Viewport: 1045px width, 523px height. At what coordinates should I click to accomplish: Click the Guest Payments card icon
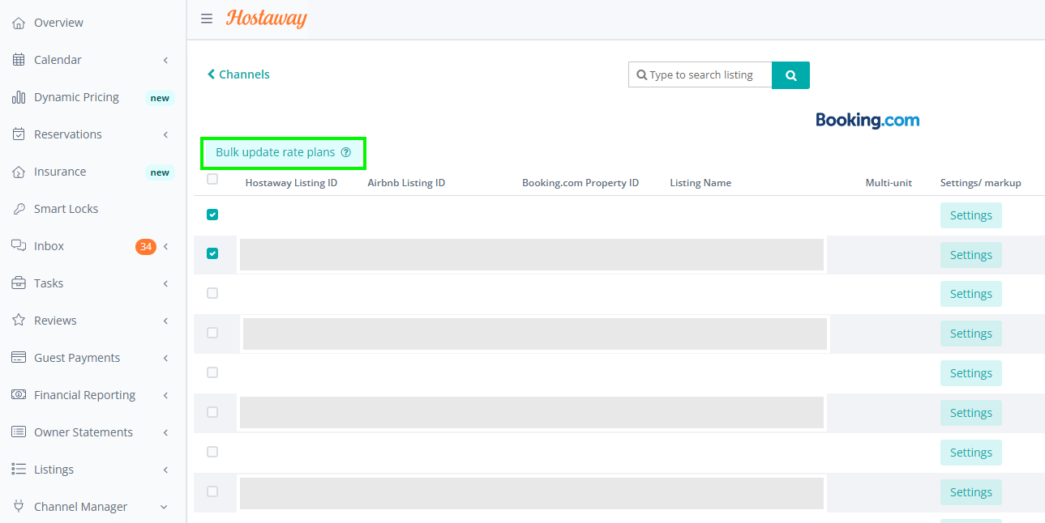[x=19, y=358]
